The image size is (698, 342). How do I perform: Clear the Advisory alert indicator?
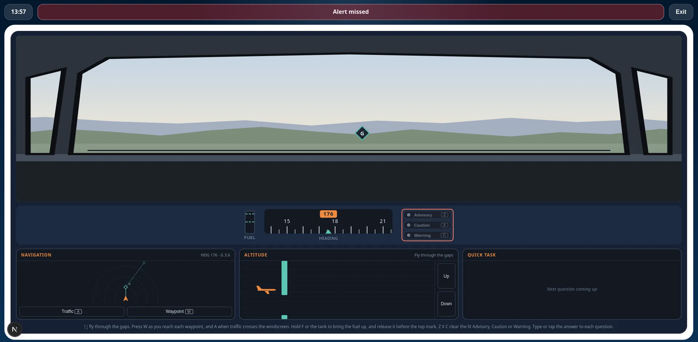(x=427, y=215)
